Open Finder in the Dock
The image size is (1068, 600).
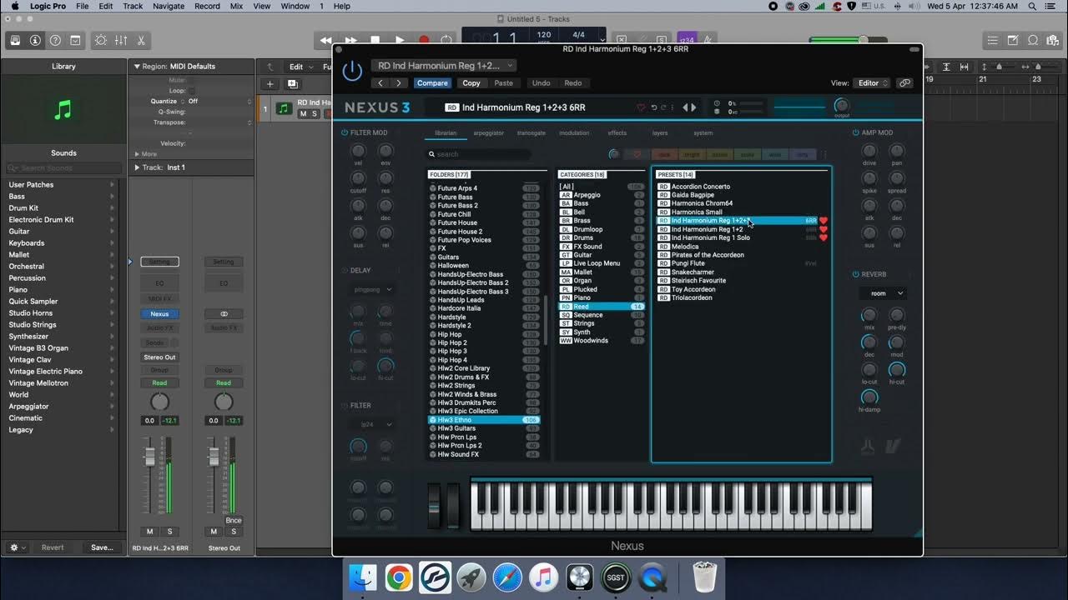point(363,577)
